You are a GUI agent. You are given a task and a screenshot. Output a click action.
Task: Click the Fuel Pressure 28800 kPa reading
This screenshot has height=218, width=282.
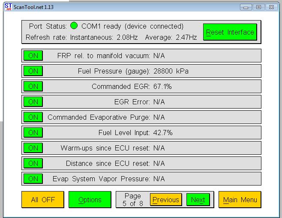point(171,71)
